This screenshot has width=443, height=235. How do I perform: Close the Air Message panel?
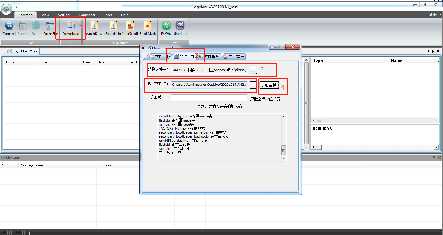coord(439,158)
